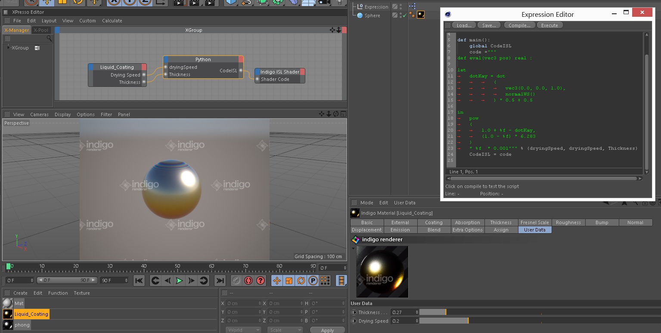Image resolution: width=661 pixels, height=333 pixels.
Task: Open the Layout menu in XPresso Editor
Action: 49,21
